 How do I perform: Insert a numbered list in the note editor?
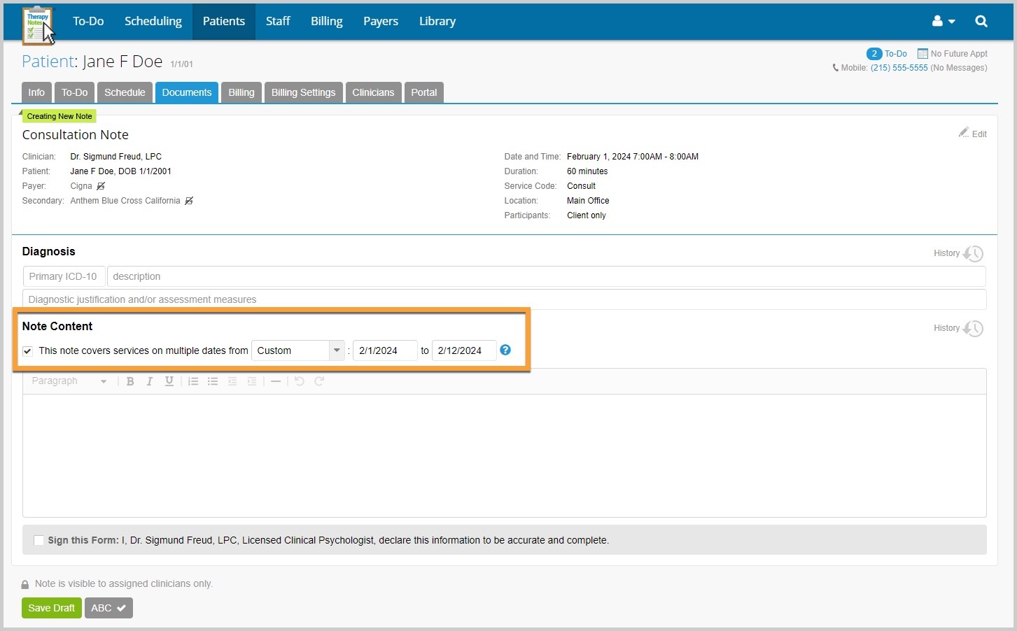pyautogui.click(x=193, y=381)
